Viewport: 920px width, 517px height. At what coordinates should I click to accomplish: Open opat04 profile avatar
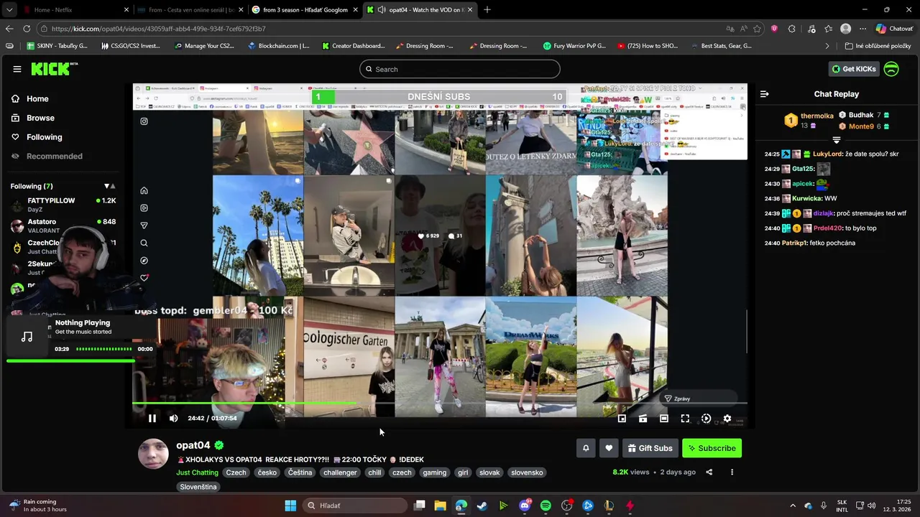[153, 454]
